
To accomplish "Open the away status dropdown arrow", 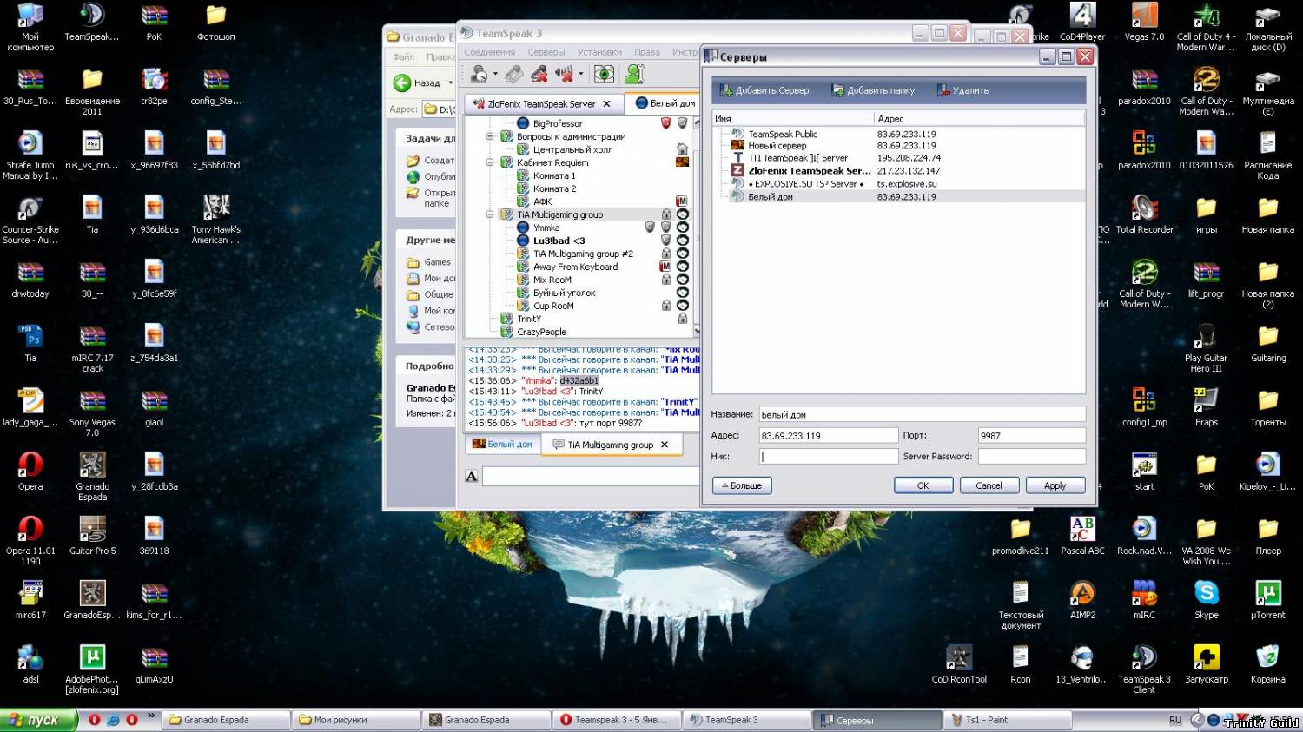I will click(x=495, y=75).
